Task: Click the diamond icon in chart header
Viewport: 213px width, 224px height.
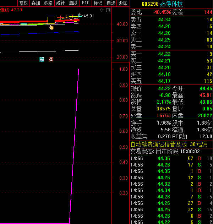Action: (x=102, y=10)
